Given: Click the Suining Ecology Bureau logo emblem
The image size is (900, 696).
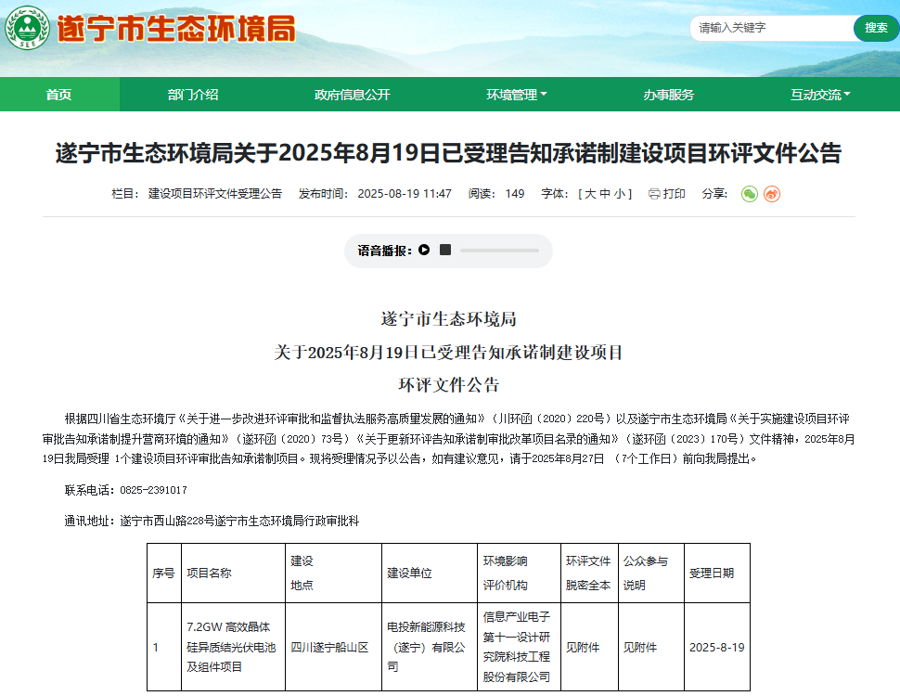Looking at the screenshot, I should tap(26, 29).
